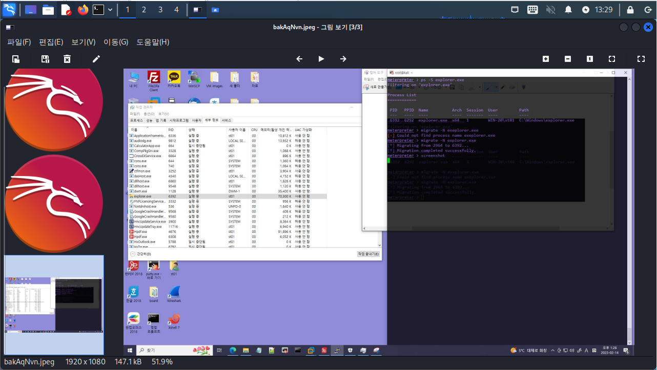The width and height of the screenshot is (657, 370).
Task: Open the notifications bell
Action: [x=568, y=10]
